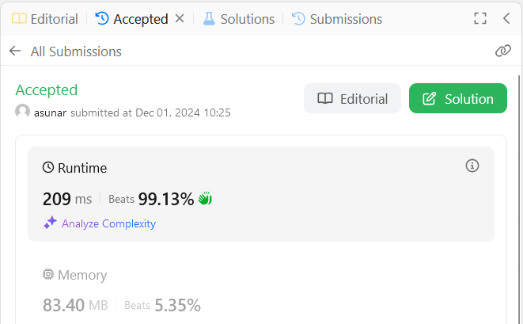Close the Accepted tab
523x324 pixels.
[x=180, y=19]
